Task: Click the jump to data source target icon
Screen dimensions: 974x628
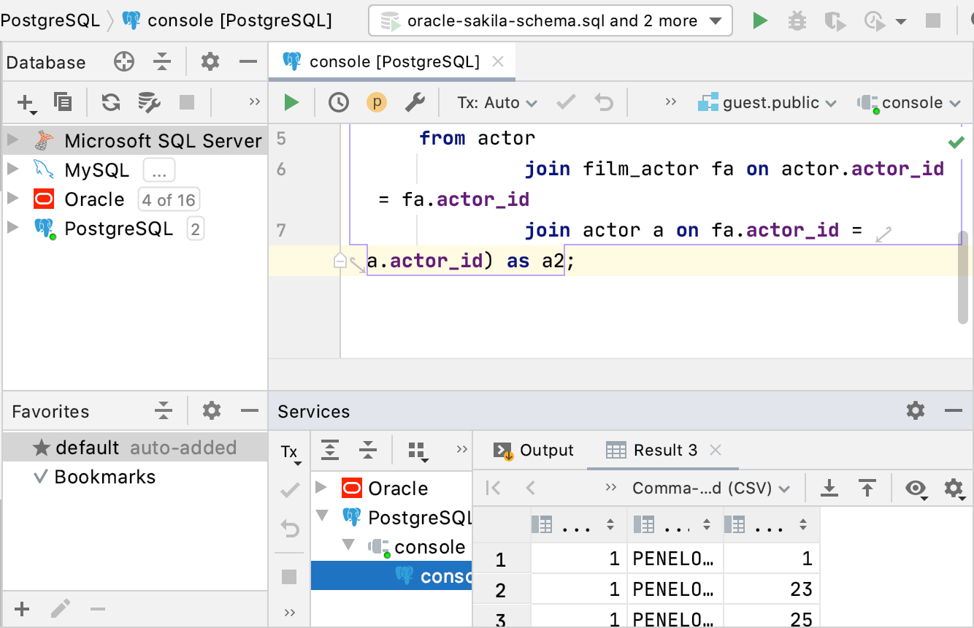Action: click(124, 62)
